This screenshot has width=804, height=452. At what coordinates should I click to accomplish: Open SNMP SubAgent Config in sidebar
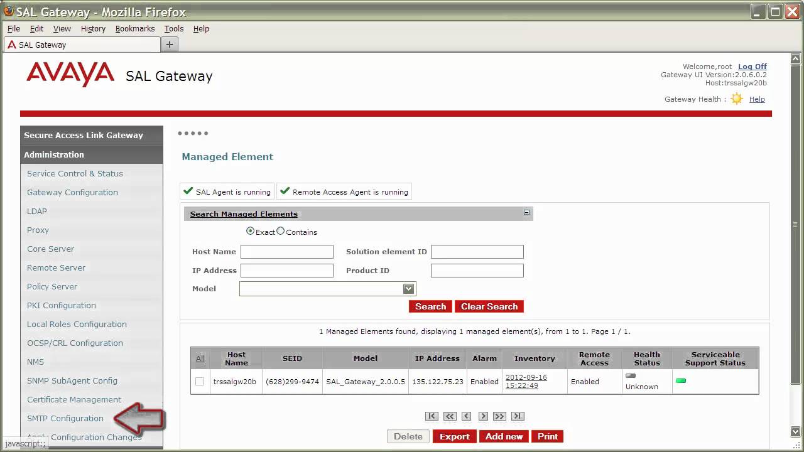[x=72, y=380]
